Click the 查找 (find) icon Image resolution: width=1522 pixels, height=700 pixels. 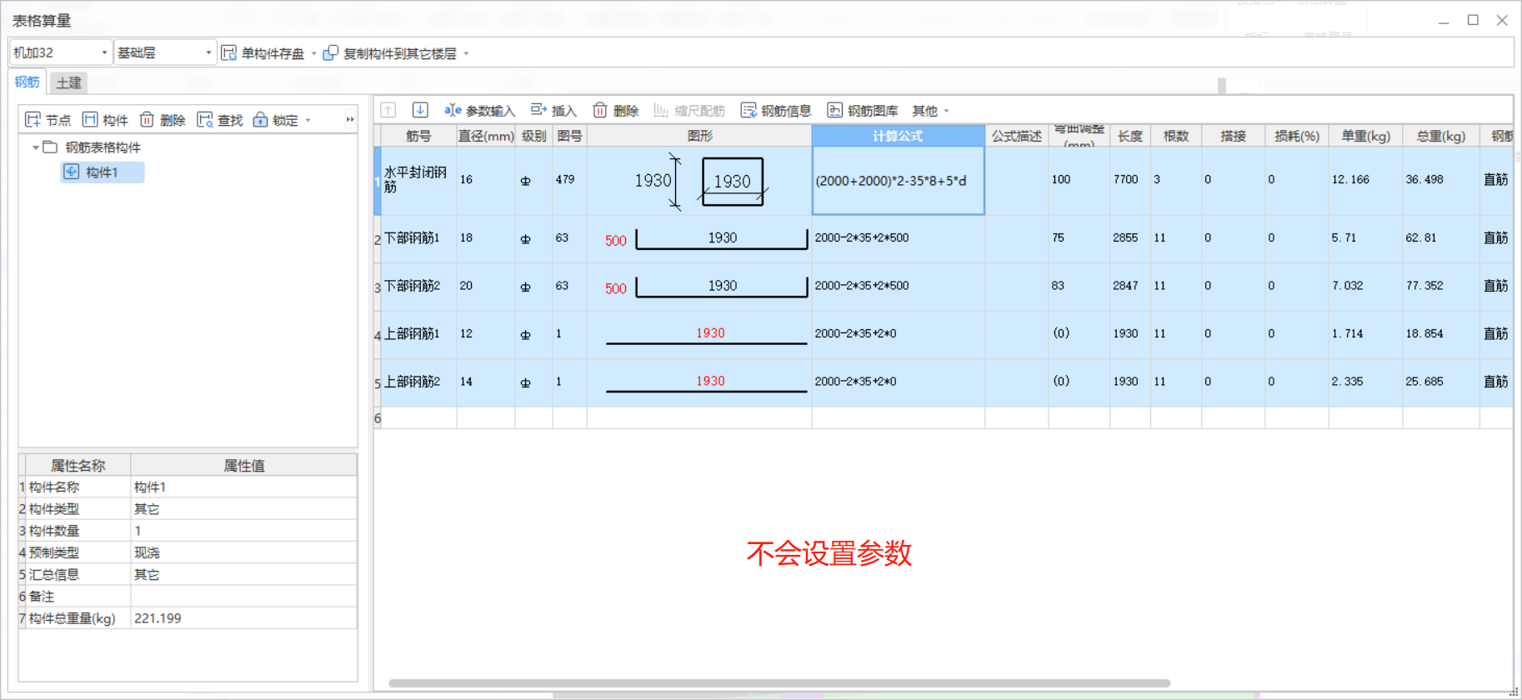[205, 120]
